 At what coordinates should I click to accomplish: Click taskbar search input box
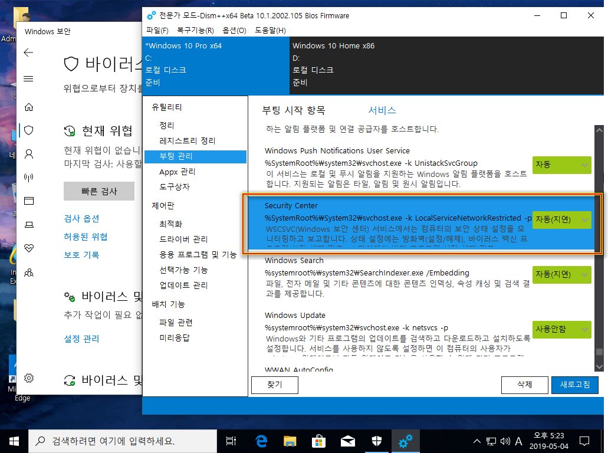tap(123, 441)
